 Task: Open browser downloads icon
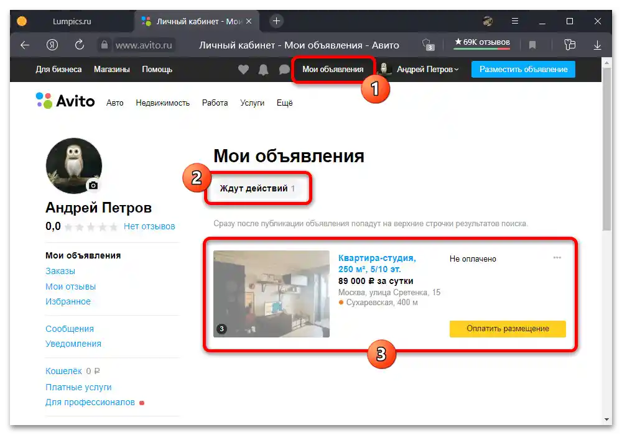click(597, 45)
